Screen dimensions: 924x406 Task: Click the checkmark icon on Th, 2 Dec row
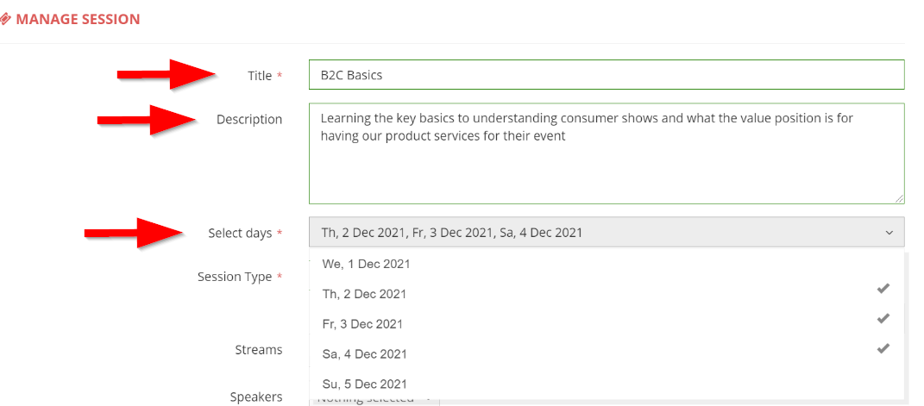883,288
